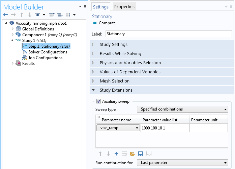Click the Job Configurations icon

click(25, 58)
